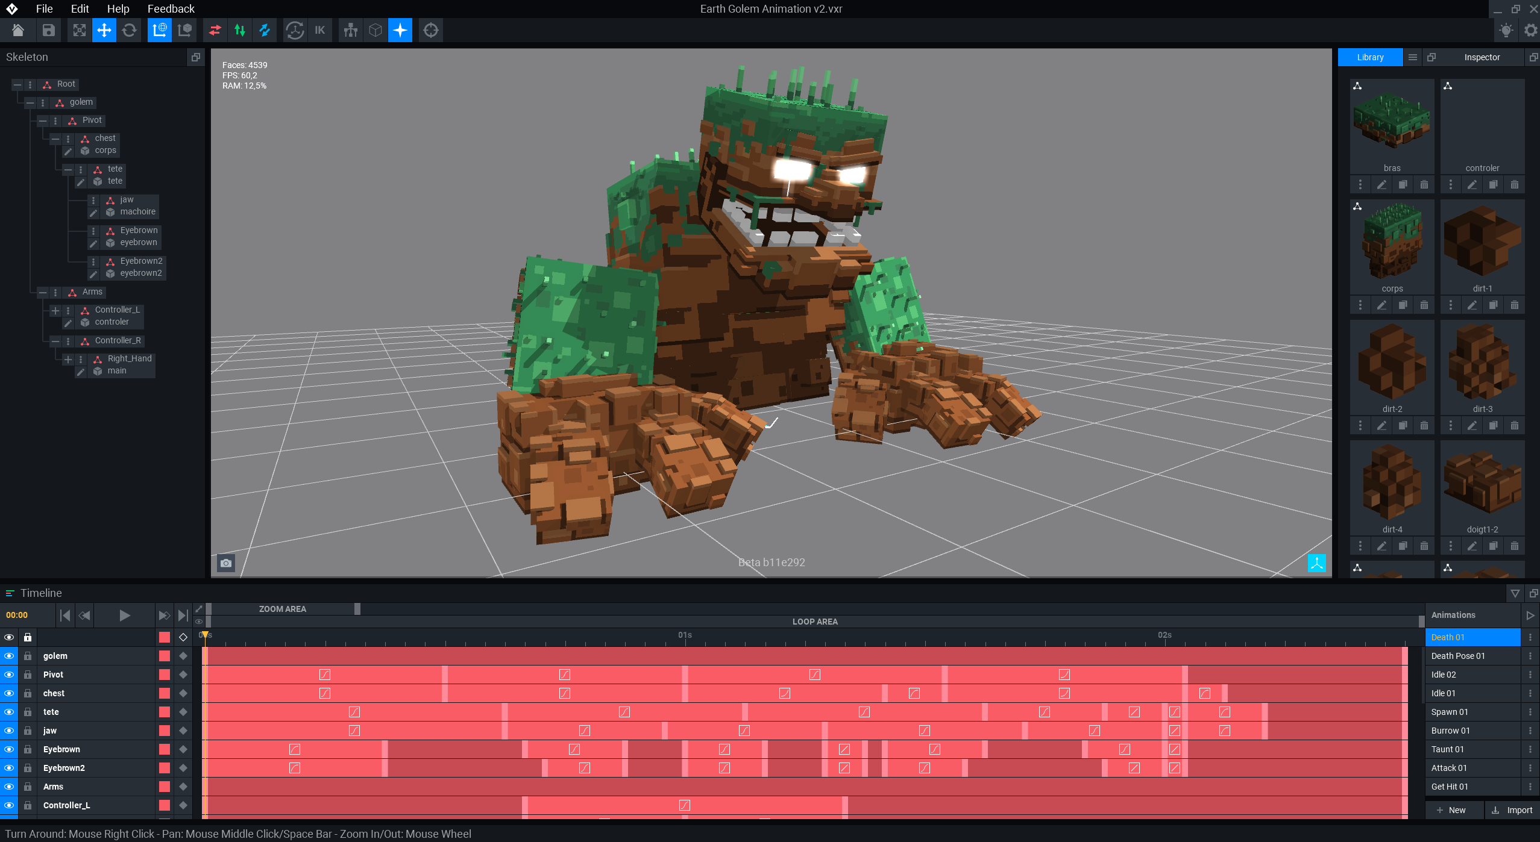Click the camera screenshot icon

click(226, 563)
